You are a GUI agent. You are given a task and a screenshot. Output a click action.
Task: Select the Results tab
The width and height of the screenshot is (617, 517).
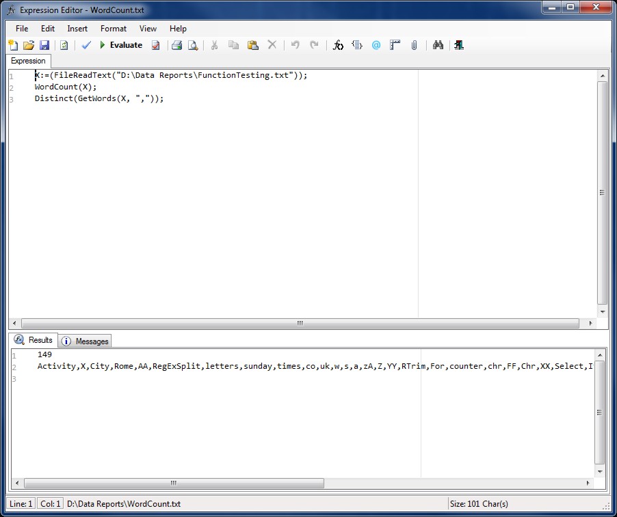coord(34,340)
